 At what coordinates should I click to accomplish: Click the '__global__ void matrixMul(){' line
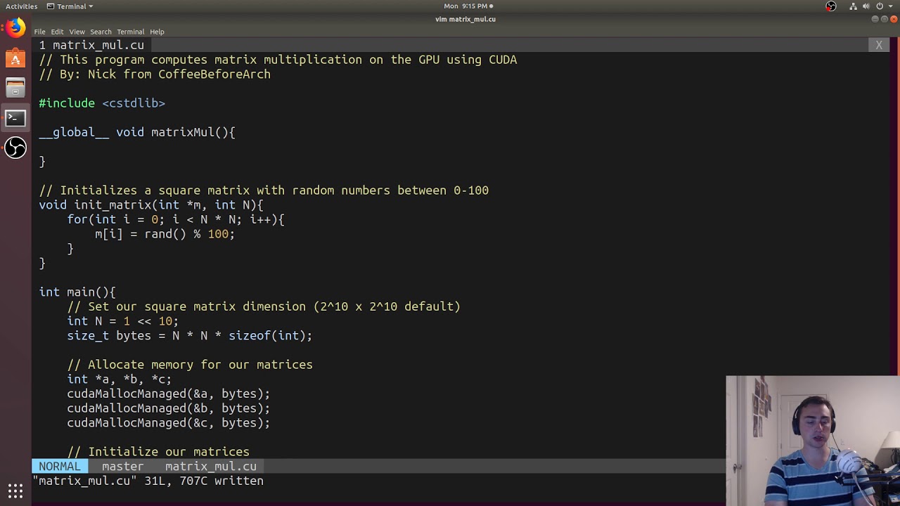pyautogui.click(x=137, y=132)
